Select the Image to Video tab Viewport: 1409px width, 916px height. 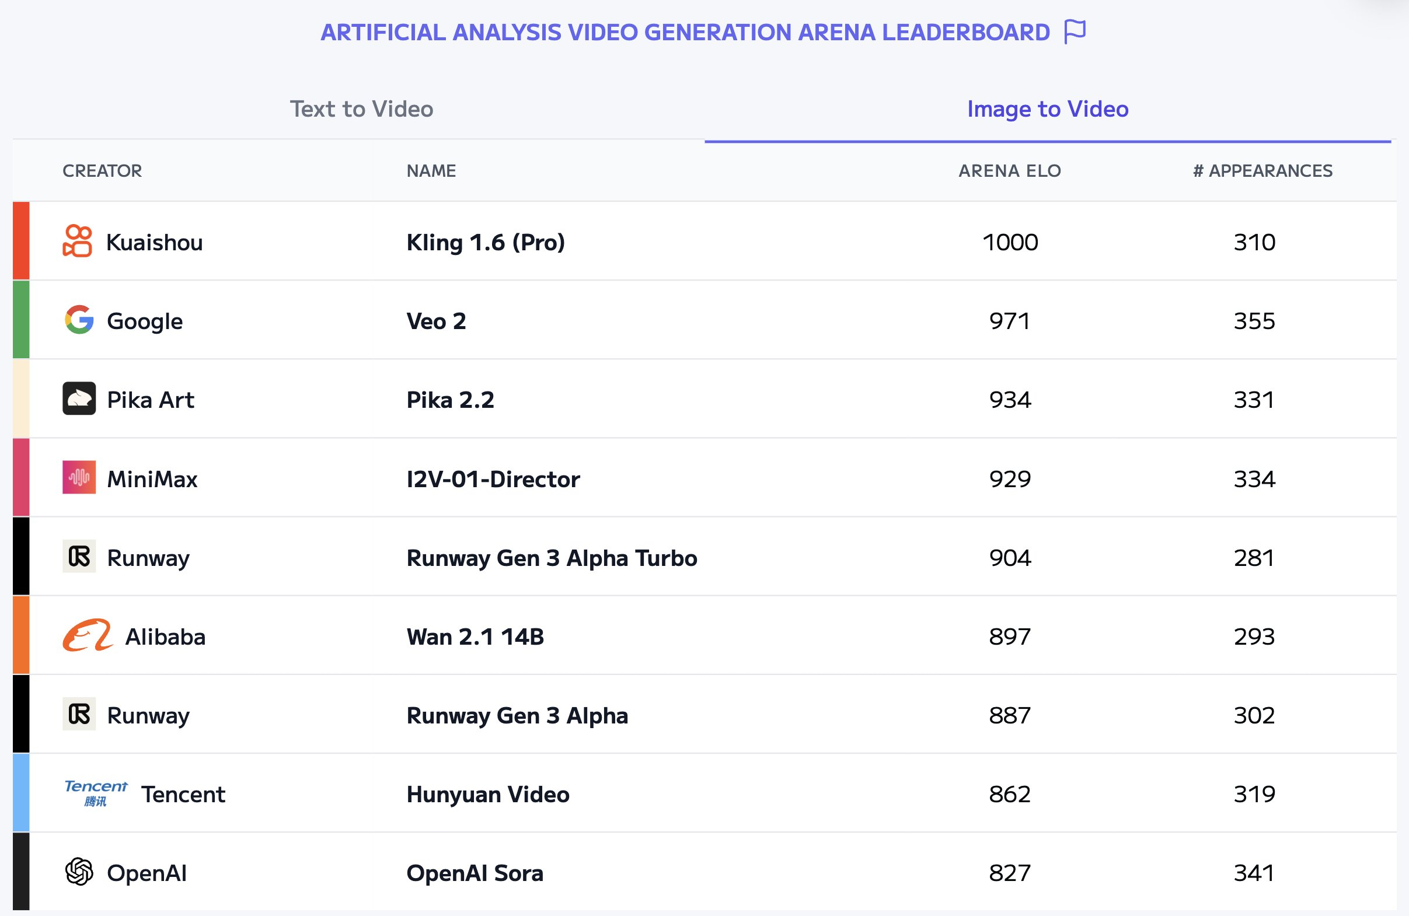1047,109
